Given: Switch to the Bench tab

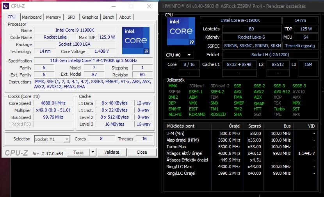Looking at the screenshot, I should [108, 17].
